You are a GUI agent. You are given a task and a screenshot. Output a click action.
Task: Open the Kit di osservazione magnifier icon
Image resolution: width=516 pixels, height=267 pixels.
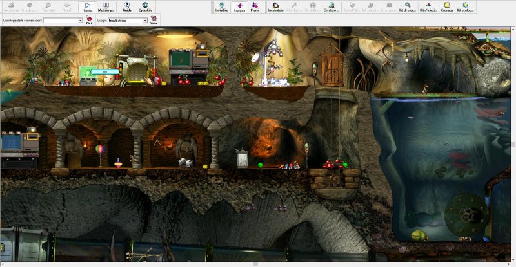pyautogui.click(x=408, y=6)
